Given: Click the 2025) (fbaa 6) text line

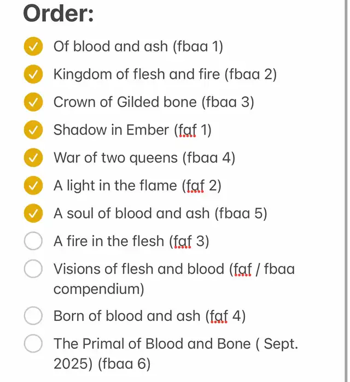Looking at the screenshot, I should 102,364.
